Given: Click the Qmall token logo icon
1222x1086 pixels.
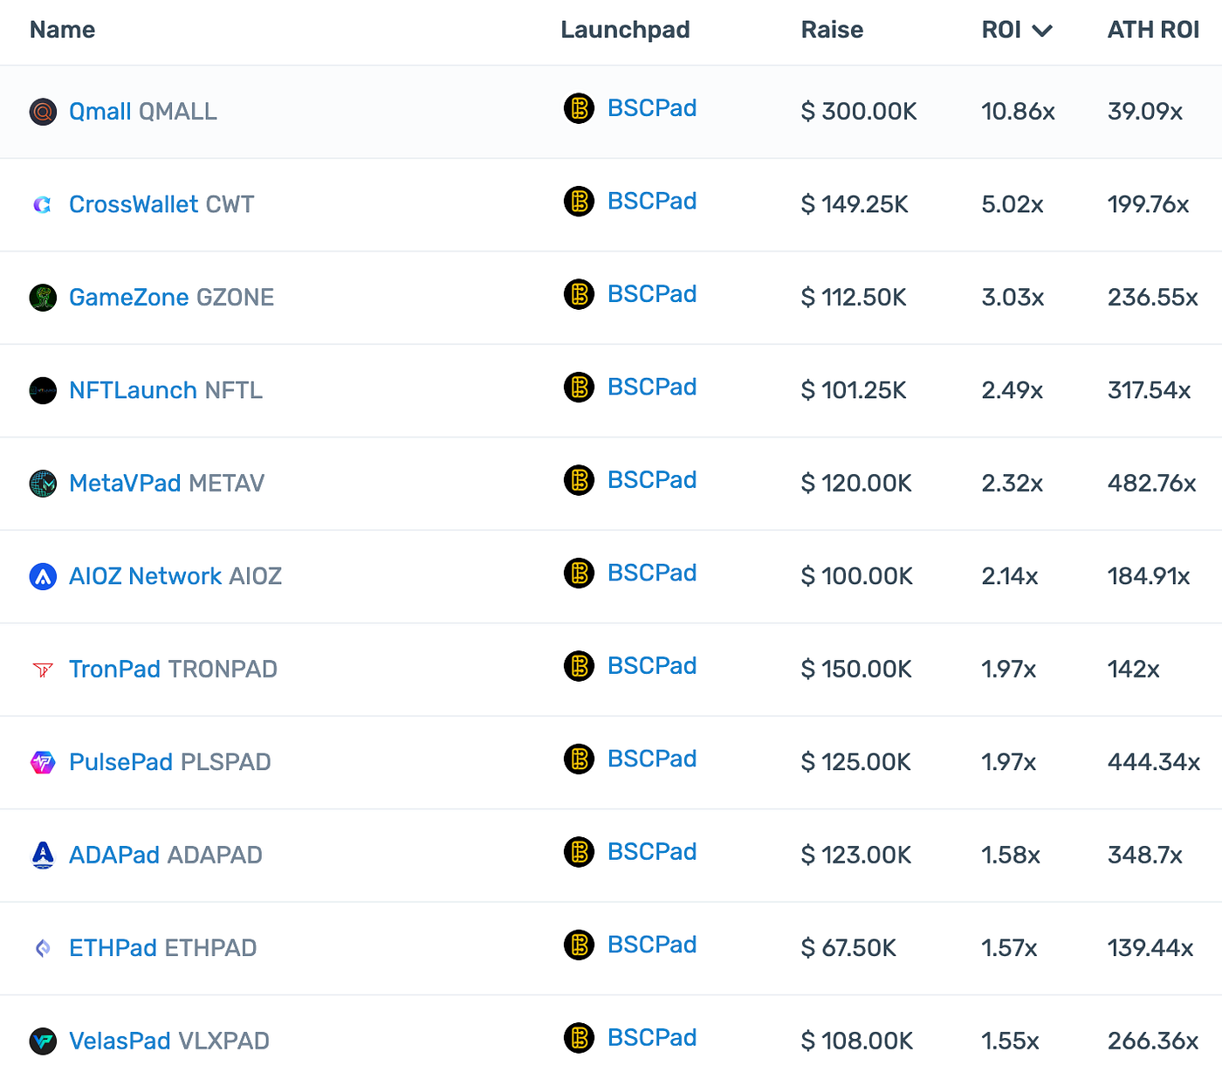Looking at the screenshot, I should point(43,112).
